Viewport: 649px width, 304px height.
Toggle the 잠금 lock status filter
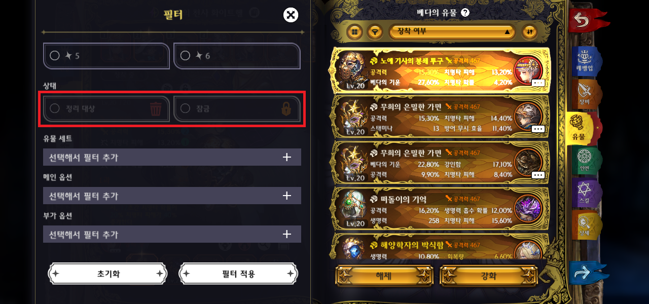click(x=237, y=108)
